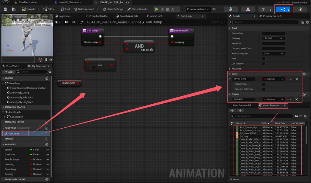311x183 pixels.
Task: Click the green Play button
Action: 157,9
